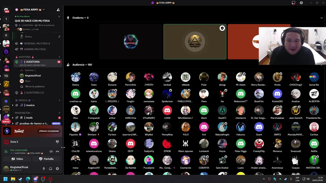Toggle deafen headphones in user panel
Viewport: 326px width, 183px height.
pos(50,169)
